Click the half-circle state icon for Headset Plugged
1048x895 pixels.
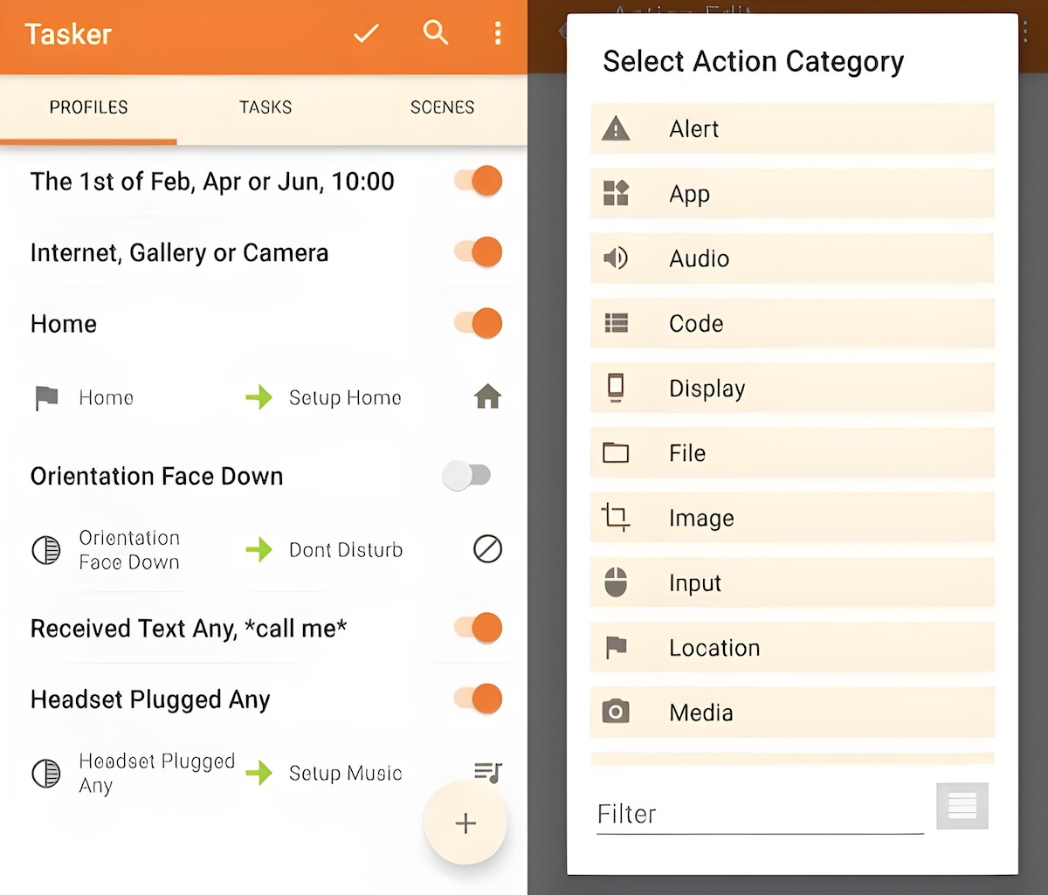[46, 774]
